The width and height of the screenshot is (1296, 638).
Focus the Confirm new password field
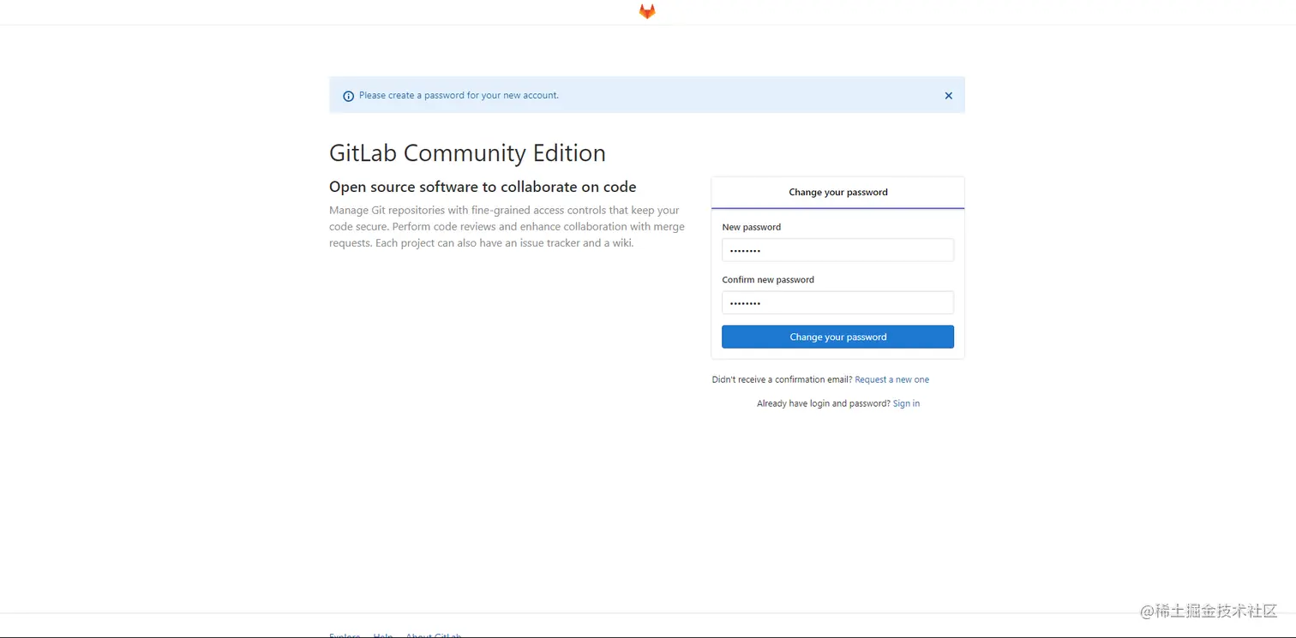pyautogui.click(x=837, y=302)
